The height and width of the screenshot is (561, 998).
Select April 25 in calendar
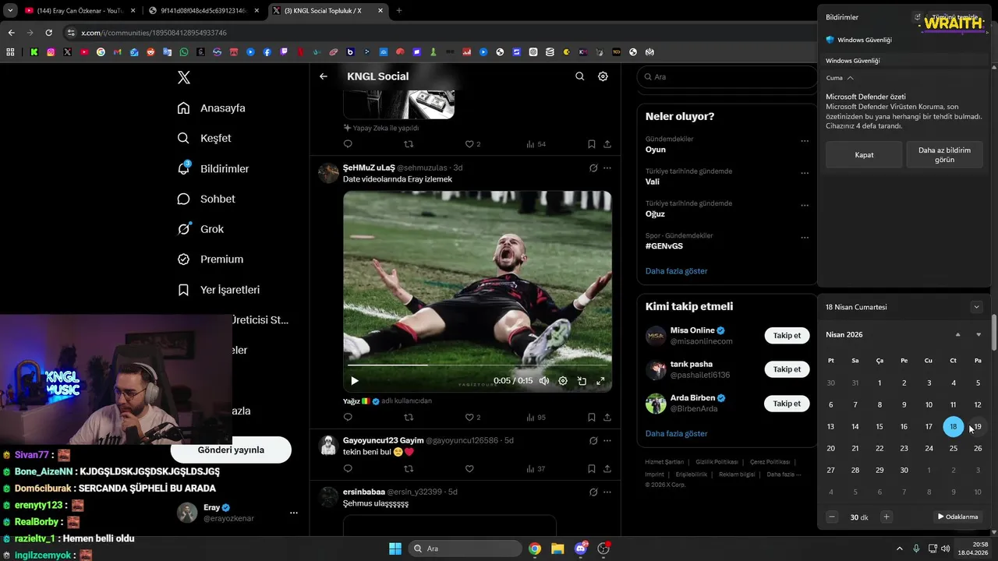[x=953, y=448]
